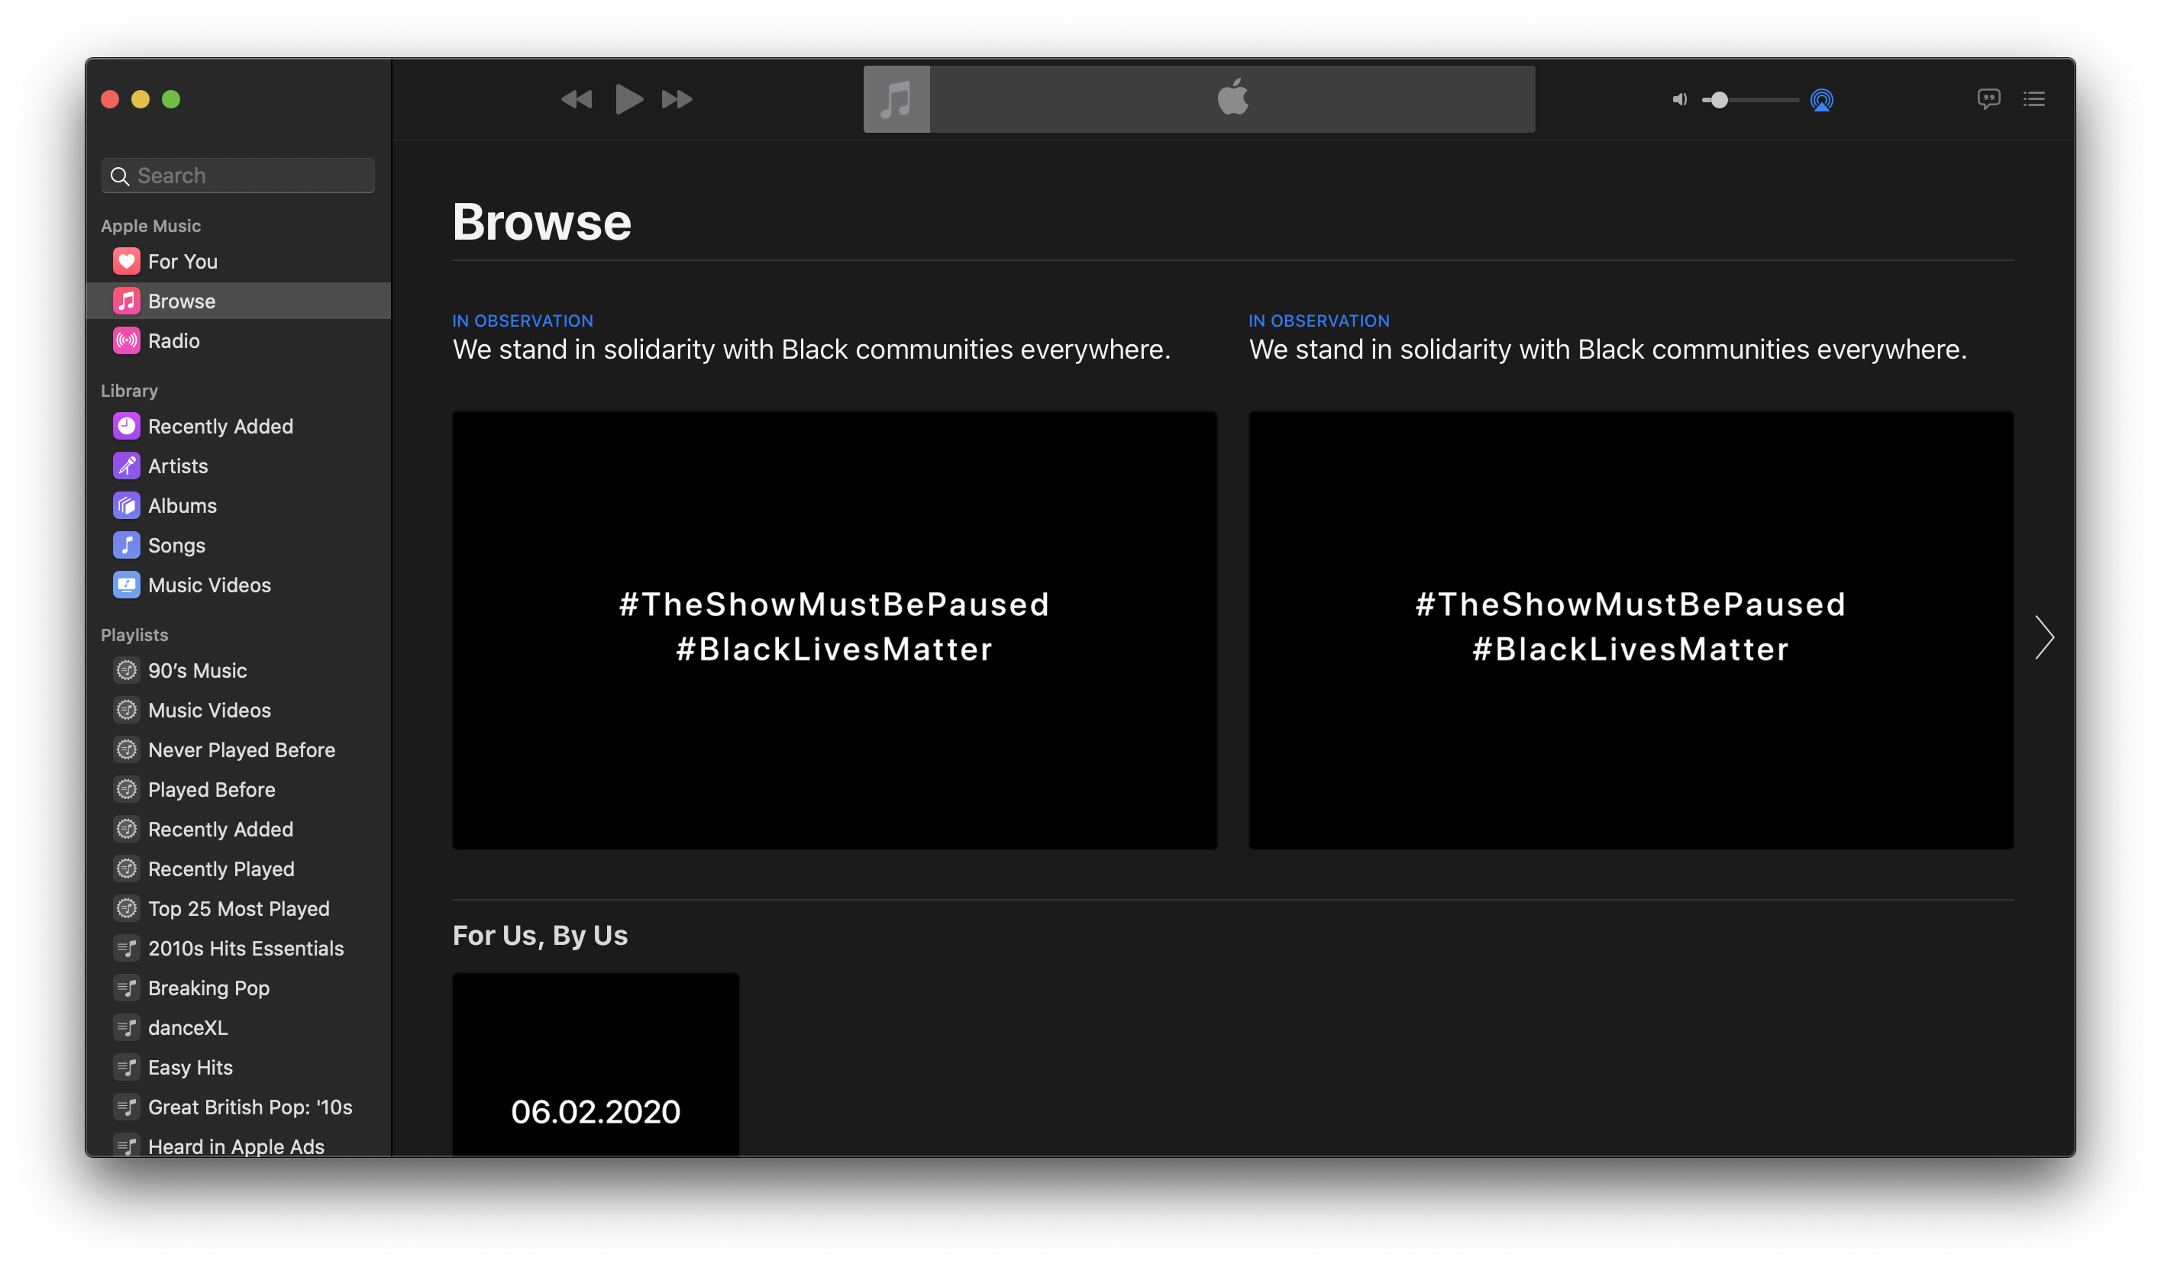Open the first #TheShowMustBePaused banner
Image resolution: width=2161 pixels, height=1270 pixels.
(834, 630)
